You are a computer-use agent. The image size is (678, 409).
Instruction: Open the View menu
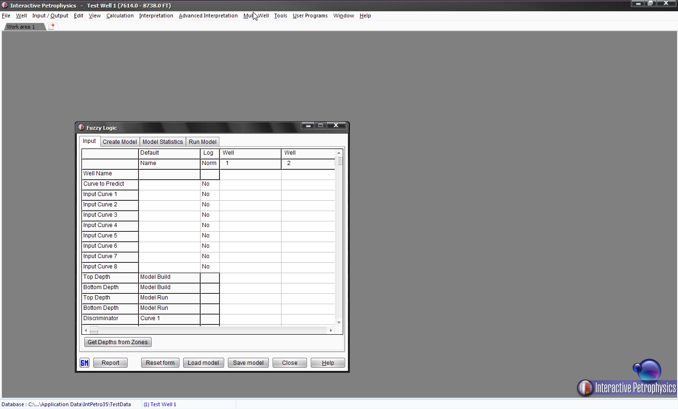[x=95, y=16]
